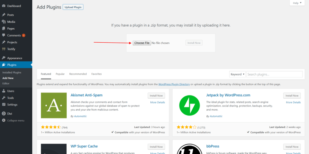This screenshot has height=154, width=309.
Task: Click the Jetpack green lightning logo
Action: (190, 106)
